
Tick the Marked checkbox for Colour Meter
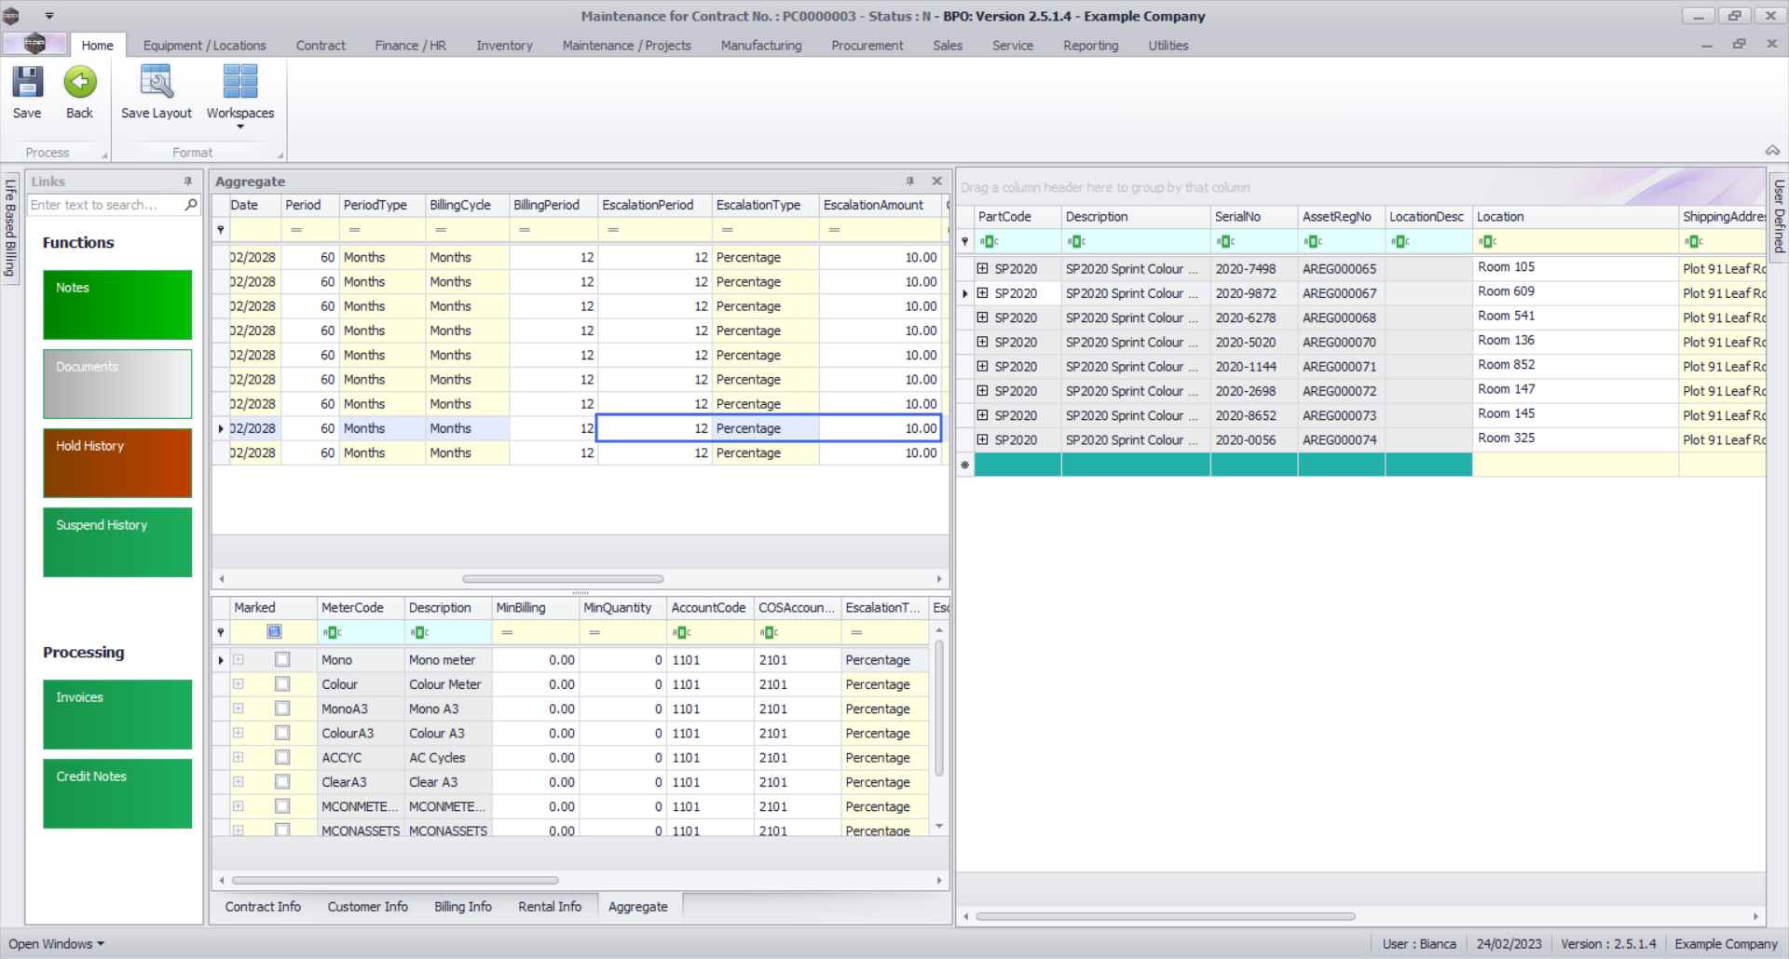pos(282,684)
